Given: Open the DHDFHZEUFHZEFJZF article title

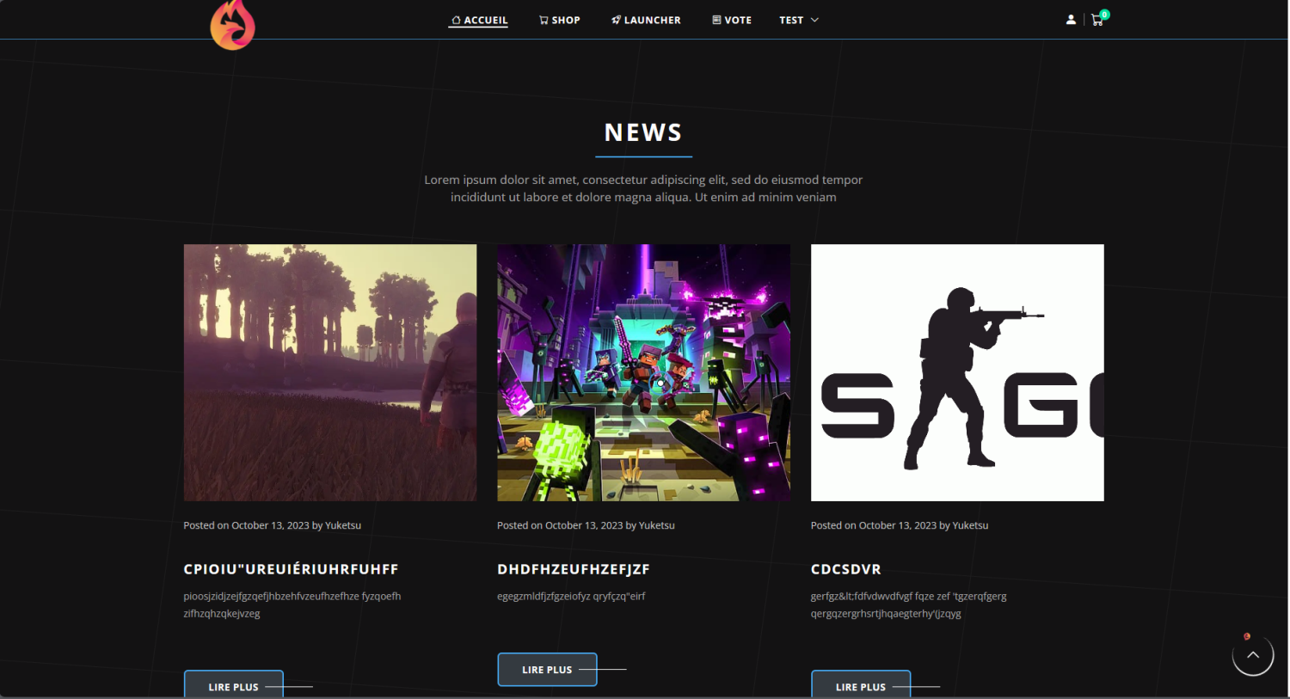Looking at the screenshot, I should click(x=574, y=569).
